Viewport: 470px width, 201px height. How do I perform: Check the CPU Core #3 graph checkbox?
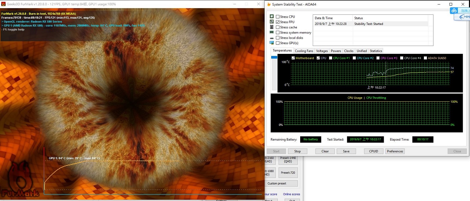tap(378, 58)
